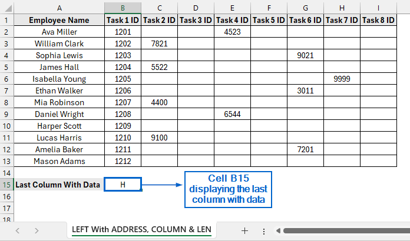This screenshot has width=410, height=241.
Task: Click the Select All corner triangle
Action: [8, 8]
